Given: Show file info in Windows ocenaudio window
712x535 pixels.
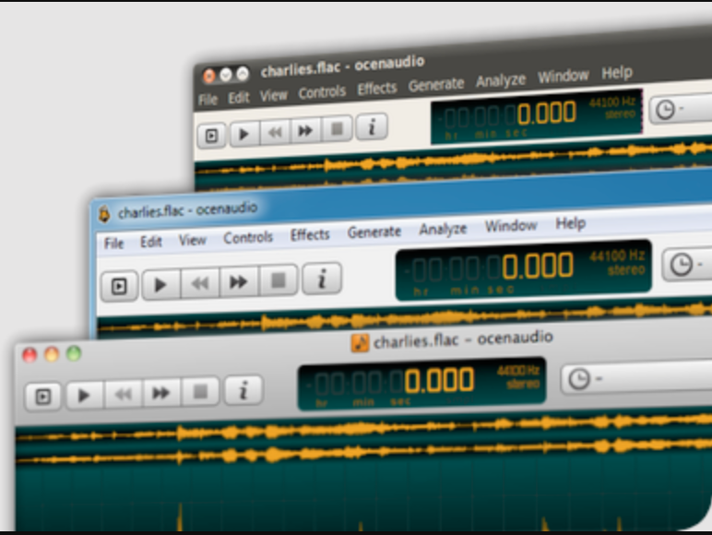Looking at the screenshot, I should tap(322, 279).
